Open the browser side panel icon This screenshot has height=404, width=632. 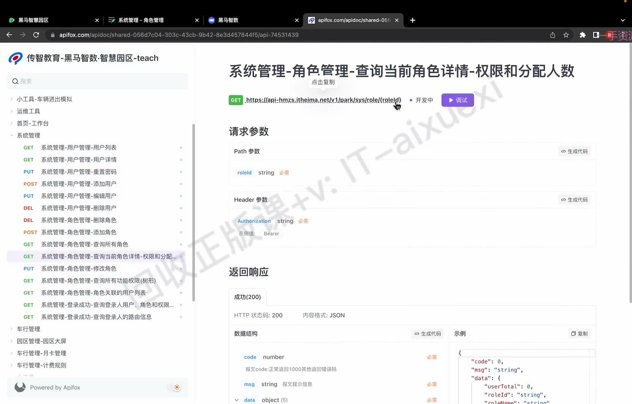(596, 35)
